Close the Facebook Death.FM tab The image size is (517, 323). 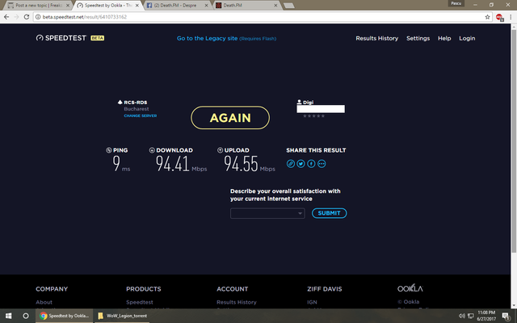[207, 6]
